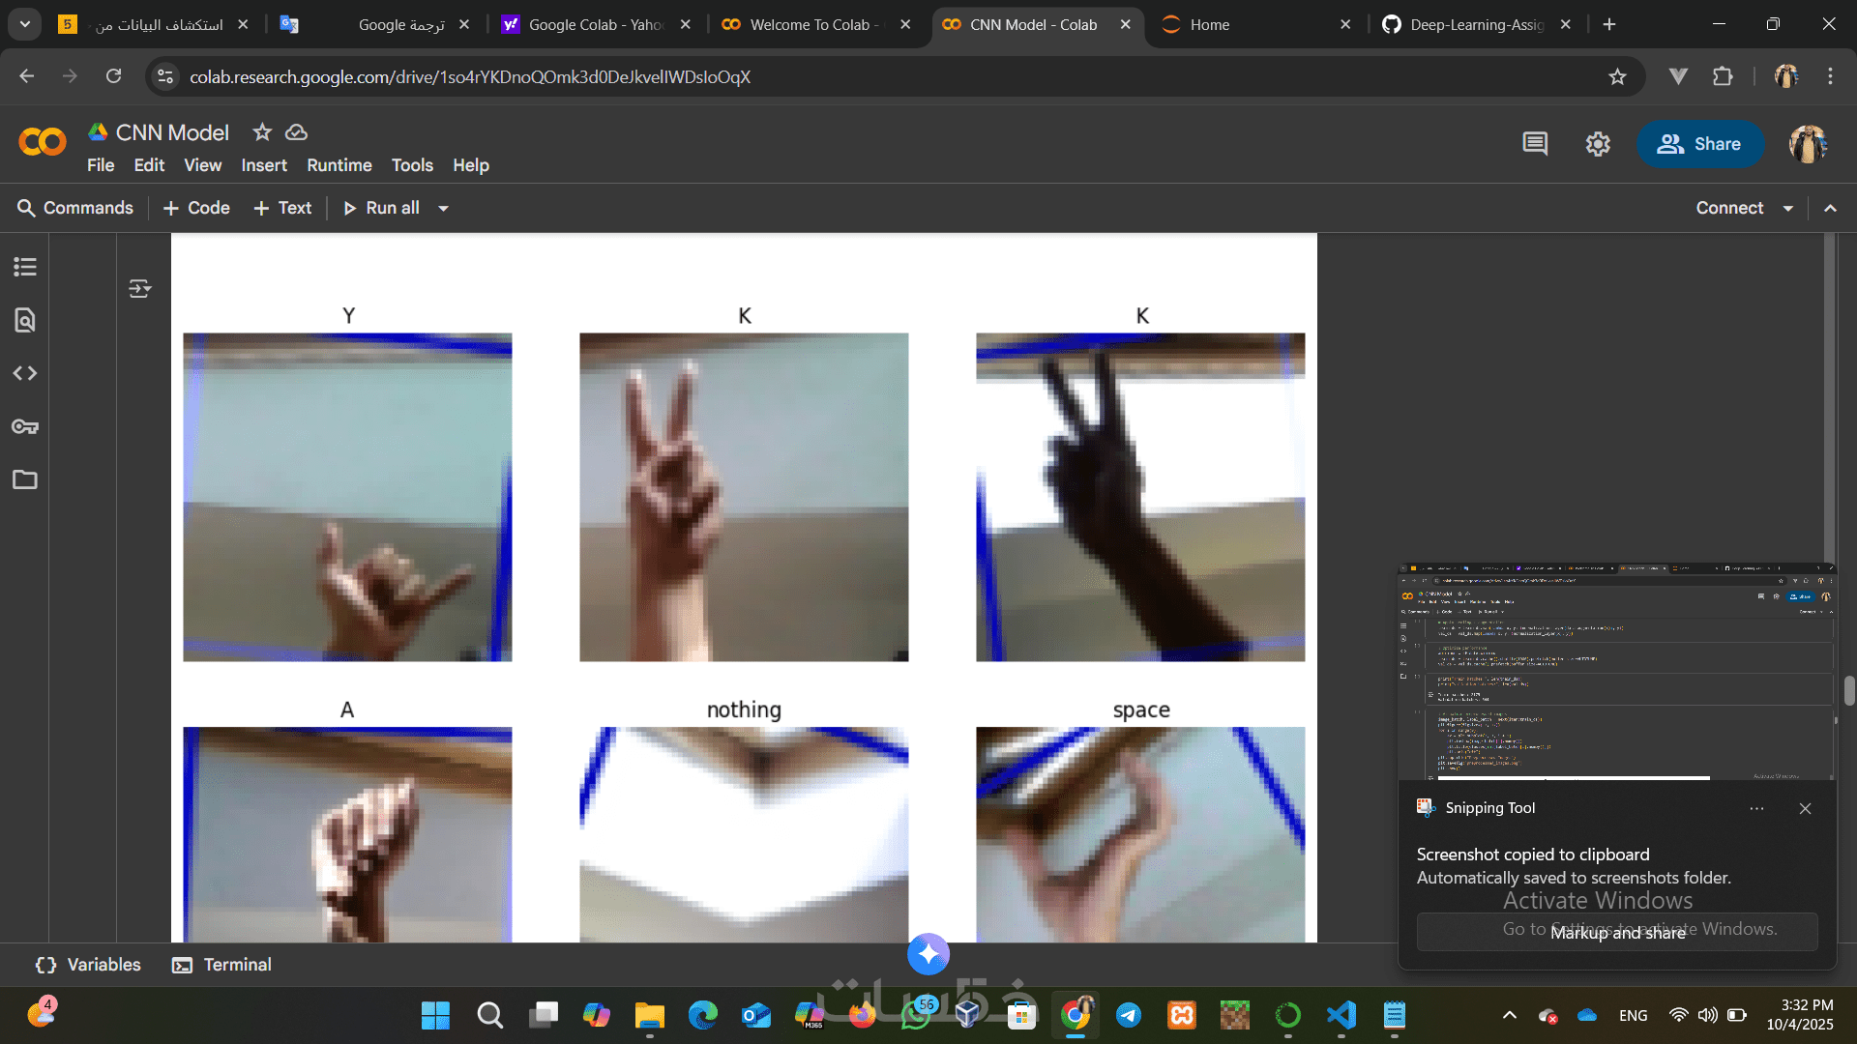1857x1044 pixels.
Task: Switch to the Welcome To Colab tab
Action: [x=812, y=24]
